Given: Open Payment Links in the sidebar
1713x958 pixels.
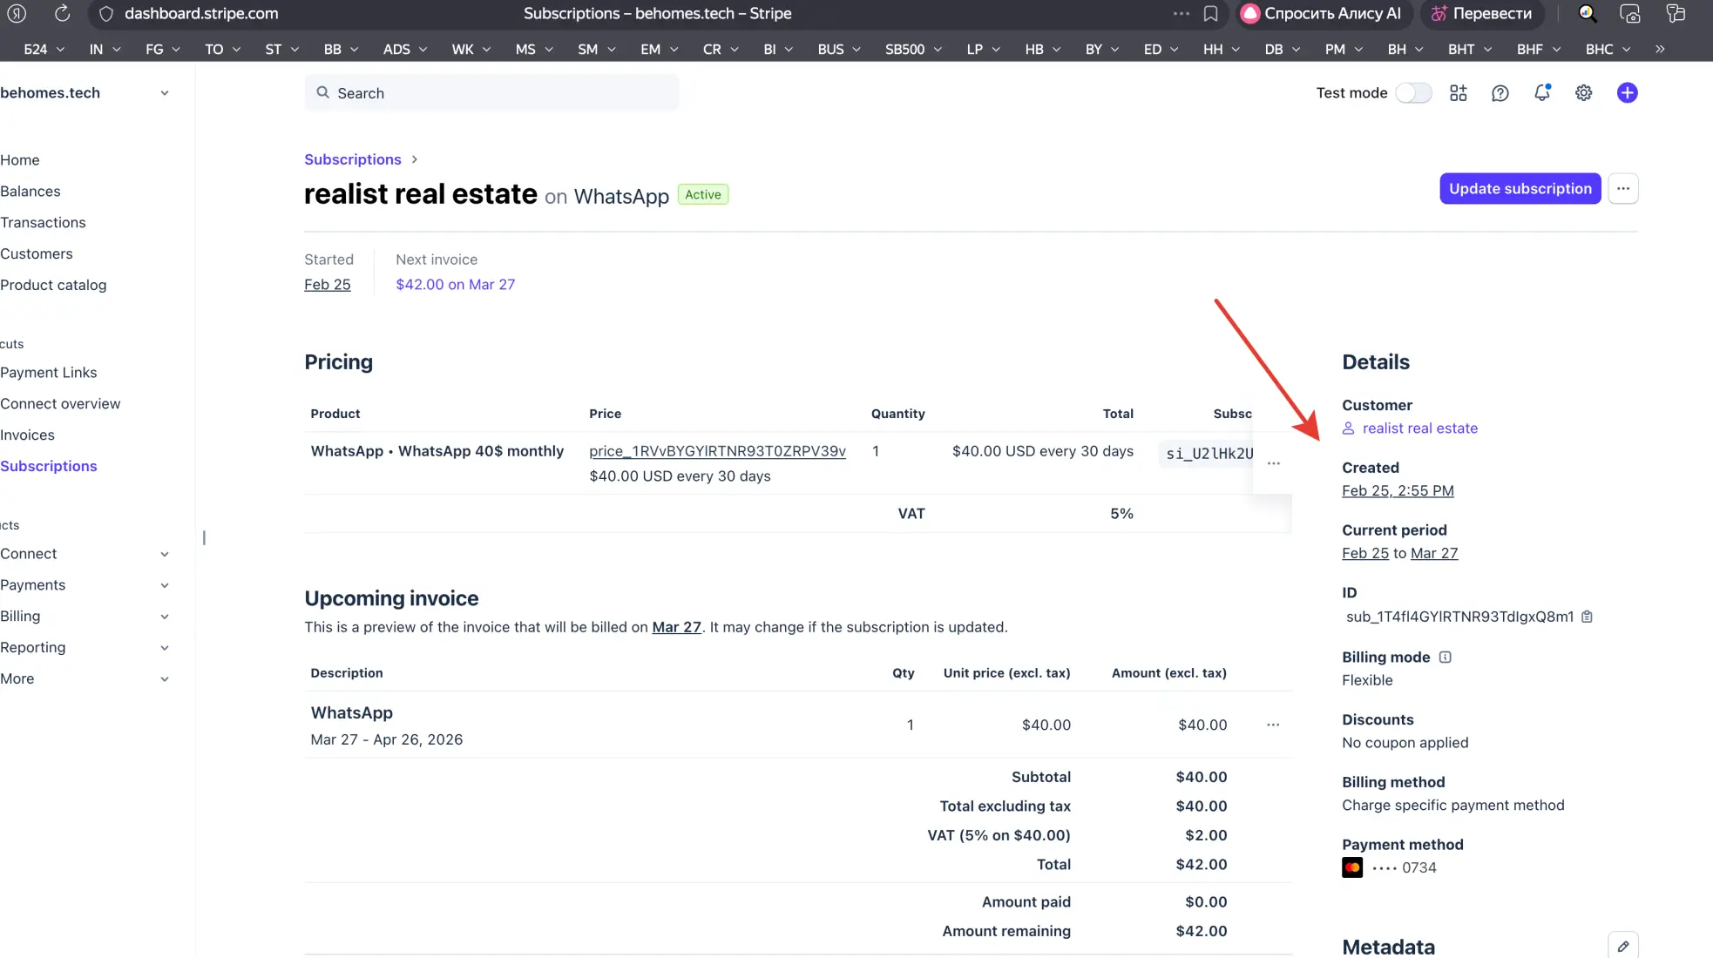Looking at the screenshot, I should click(x=49, y=373).
